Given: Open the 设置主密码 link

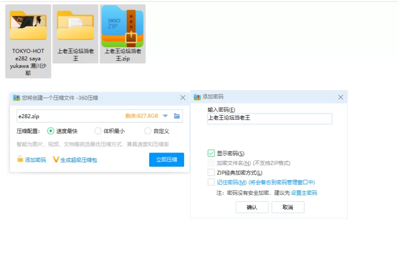Looking at the screenshot, I should (304, 193).
